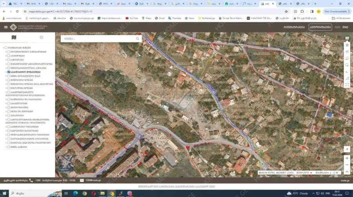Open the gear settings tab in sidebar
Viewport: 353px width, 197px height.
41,38
